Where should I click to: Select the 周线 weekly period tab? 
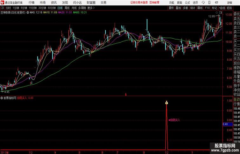[x=67, y=8]
